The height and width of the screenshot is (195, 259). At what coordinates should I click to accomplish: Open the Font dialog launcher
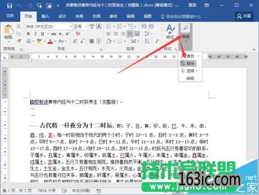(x=101, y=50)
